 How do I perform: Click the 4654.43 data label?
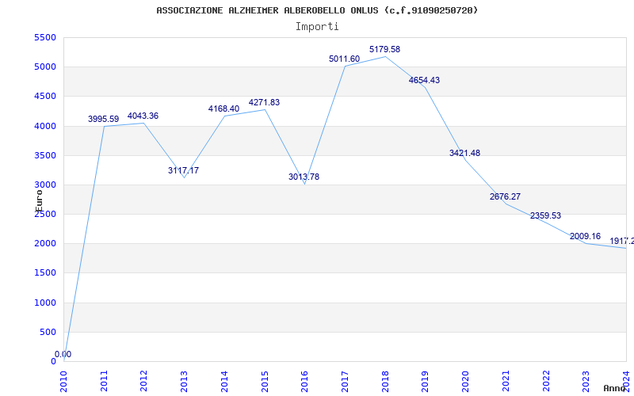coord(424,81)
